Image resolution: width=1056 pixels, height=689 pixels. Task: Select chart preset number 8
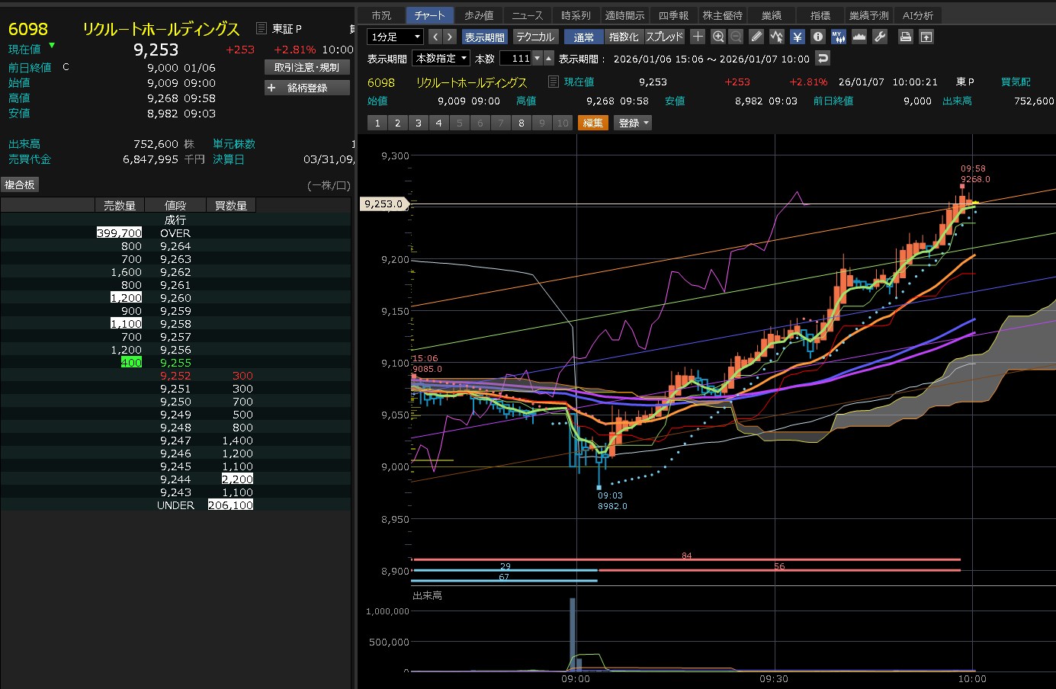(x=522, y=123)
